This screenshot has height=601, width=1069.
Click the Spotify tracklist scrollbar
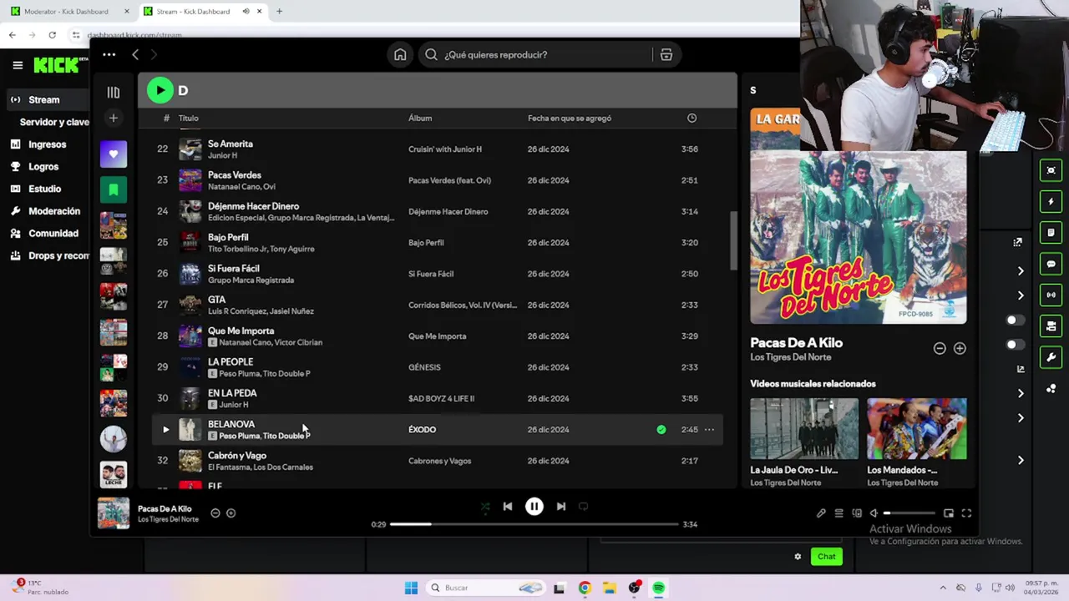pos(733,240)
